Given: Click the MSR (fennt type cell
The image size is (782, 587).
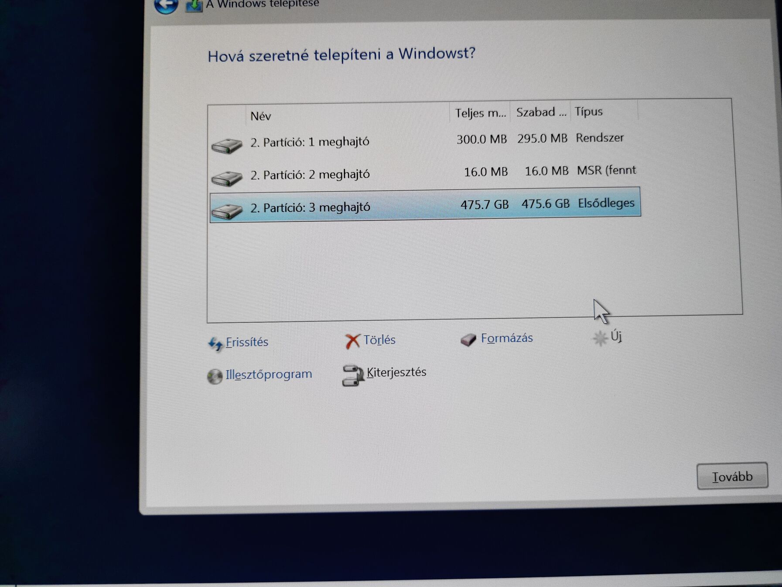Looking at the screenshot, I should coord(606,170).
